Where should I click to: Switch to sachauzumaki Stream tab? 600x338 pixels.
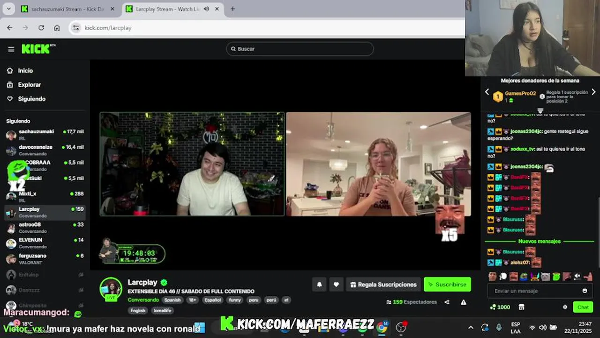pos(68,9)
